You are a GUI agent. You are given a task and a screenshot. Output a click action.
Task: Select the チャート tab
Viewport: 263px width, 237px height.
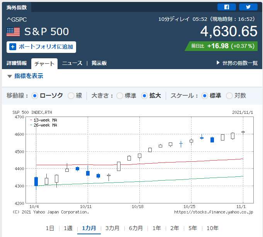[44, 64]
